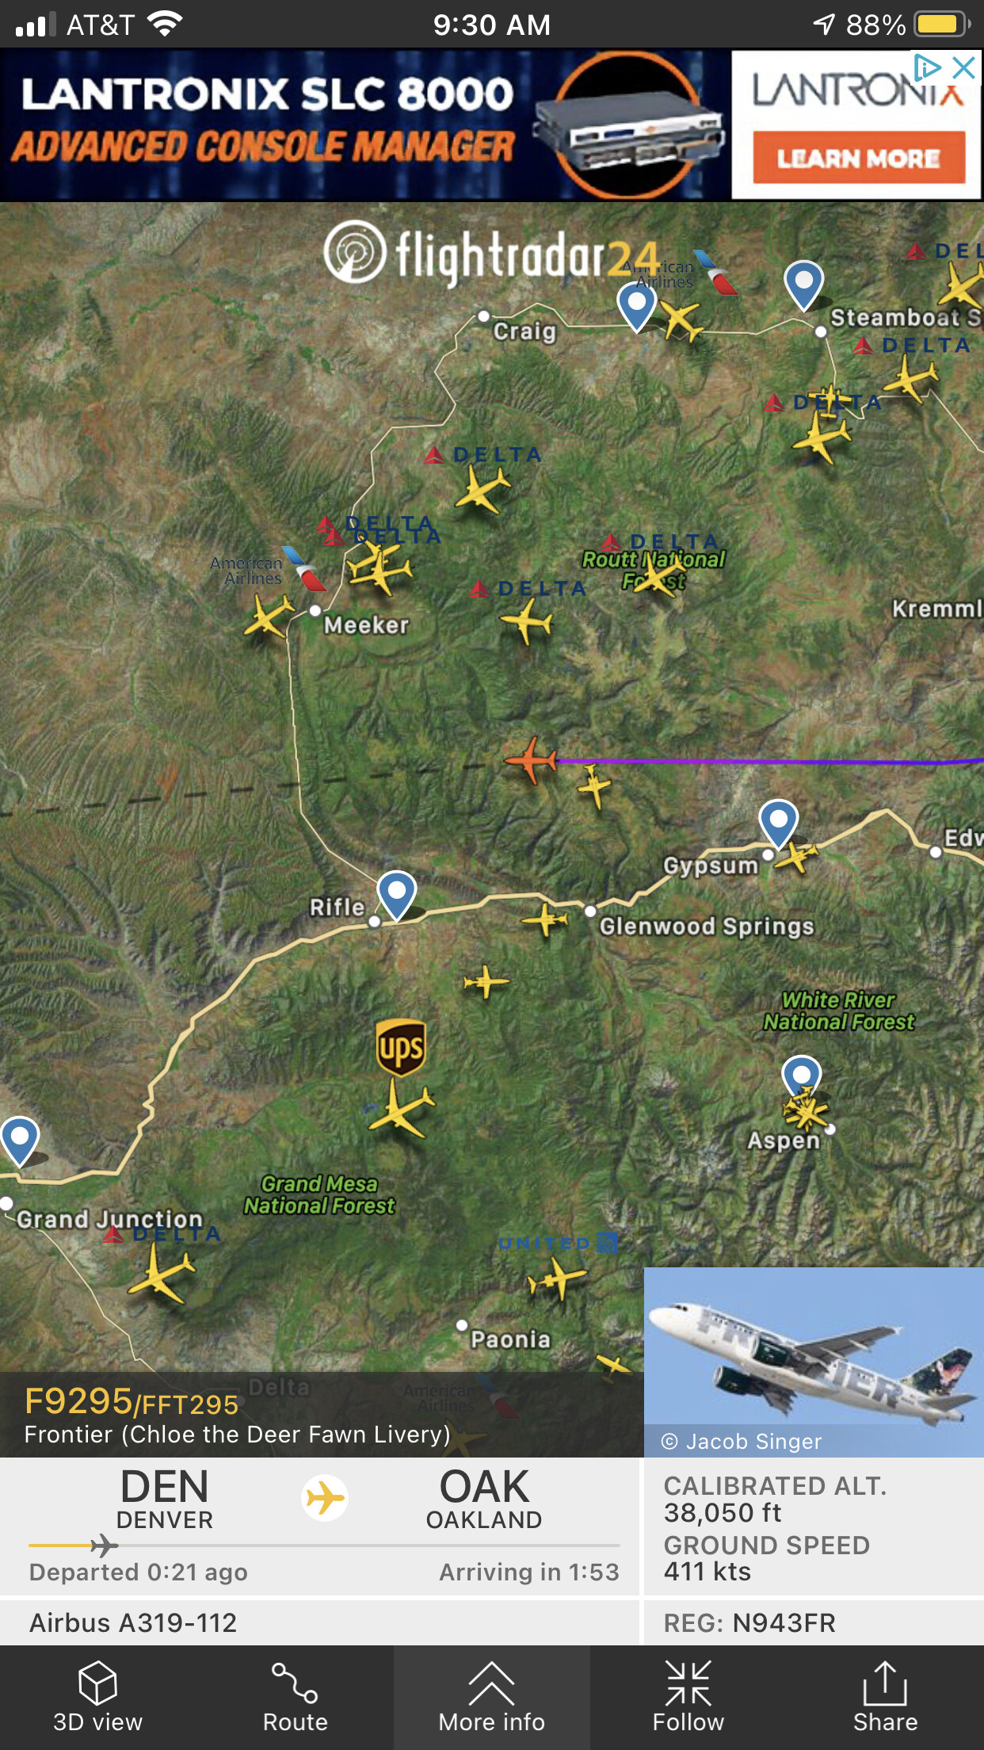The image size is (984, 1750).
Task: Select the Delta aircraft near Grand Junction
Action: pyautogui.click(x=161, y=1275)
